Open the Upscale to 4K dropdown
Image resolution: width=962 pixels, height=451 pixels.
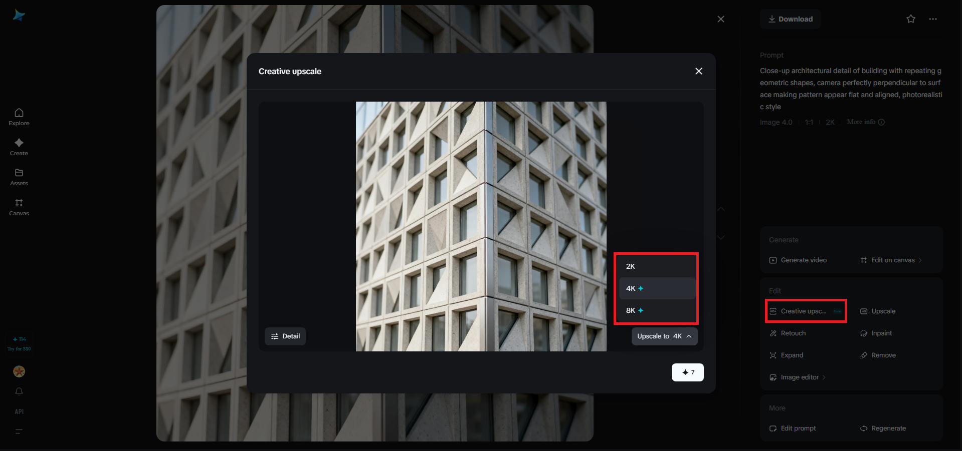[x=664, y=336]
